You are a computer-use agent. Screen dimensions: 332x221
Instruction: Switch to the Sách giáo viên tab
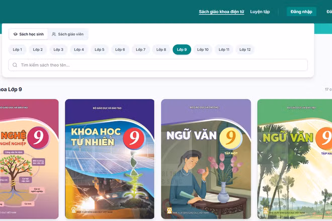(x=68, y=34)
